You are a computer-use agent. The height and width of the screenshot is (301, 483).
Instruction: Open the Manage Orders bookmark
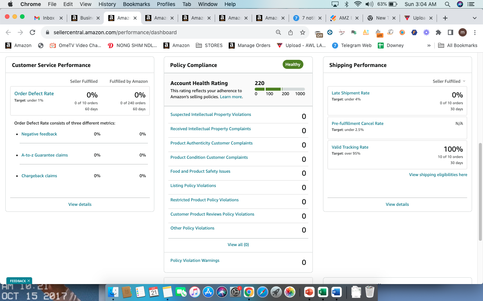(x=249, y=45)
